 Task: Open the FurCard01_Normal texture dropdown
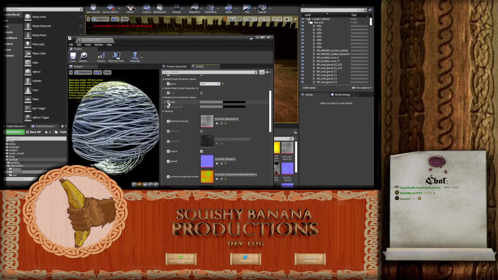(x=225, y=159)
